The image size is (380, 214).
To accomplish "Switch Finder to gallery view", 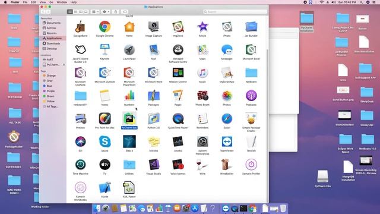I will (x=86, y=12).
